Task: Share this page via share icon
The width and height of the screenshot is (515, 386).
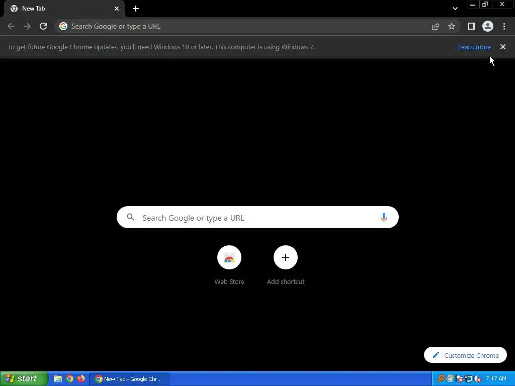Action: point(436,26)
